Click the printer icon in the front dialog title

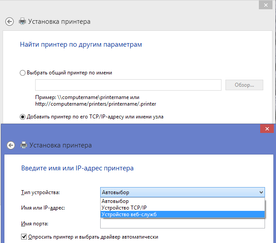pyautogui.click(x=24, y=145)
